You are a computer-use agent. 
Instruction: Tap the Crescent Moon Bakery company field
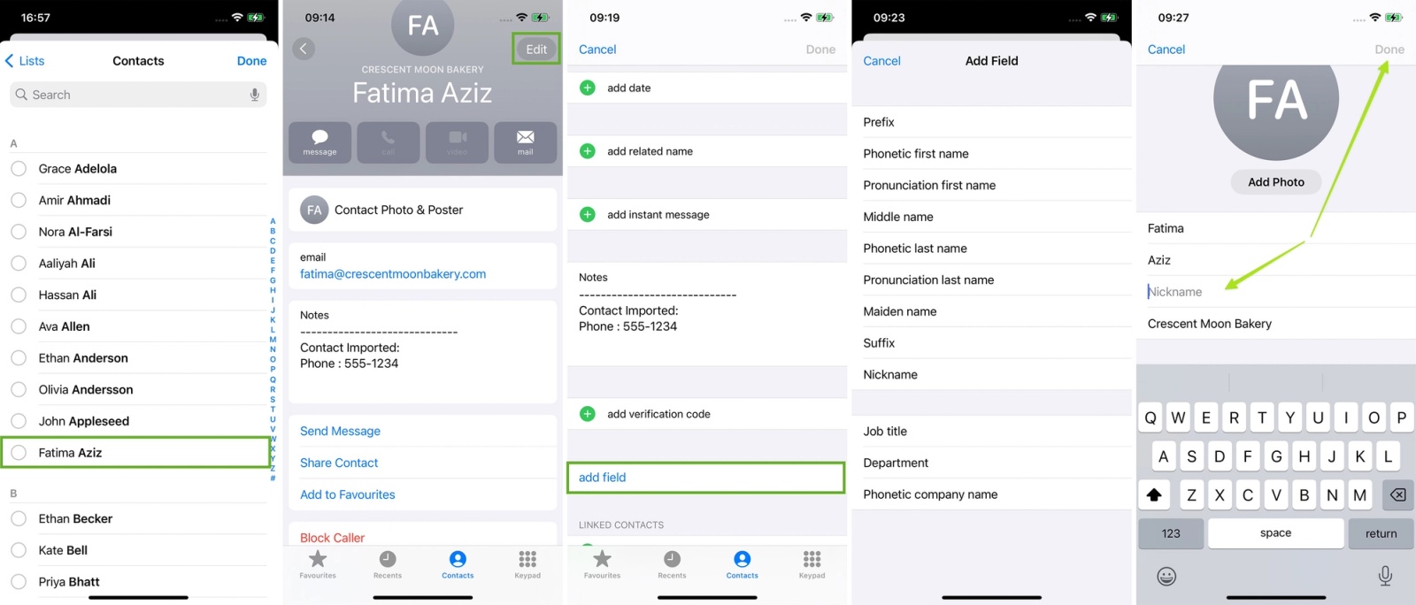(x=1276, y=324)
